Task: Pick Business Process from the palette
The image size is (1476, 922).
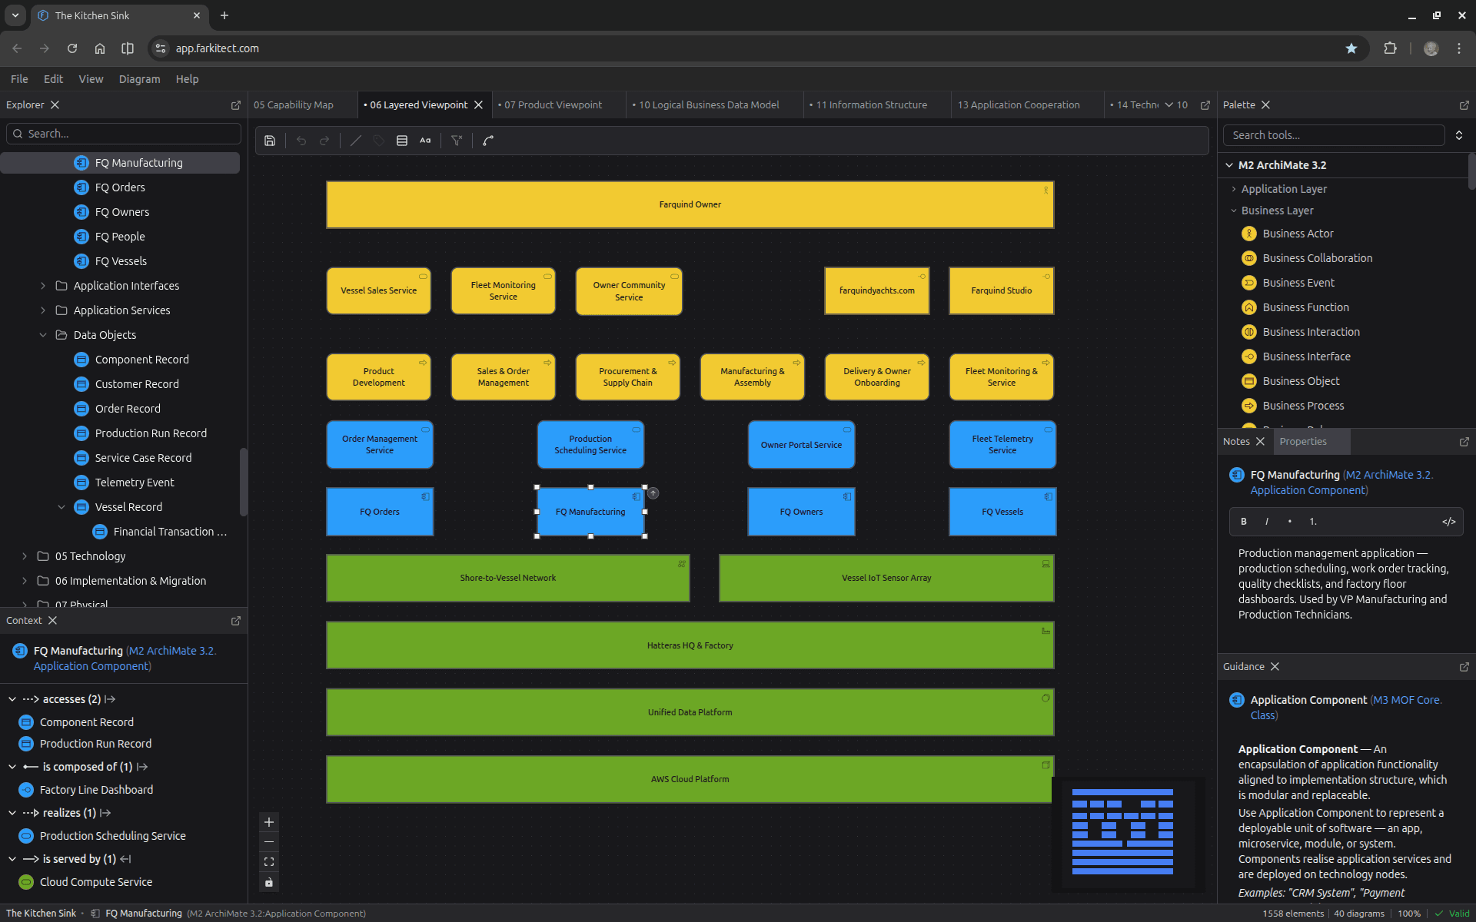Action: coord(1303,406)
